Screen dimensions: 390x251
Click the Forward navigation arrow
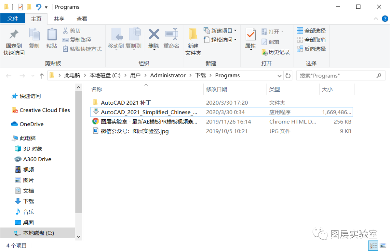(x=22, y=76)
